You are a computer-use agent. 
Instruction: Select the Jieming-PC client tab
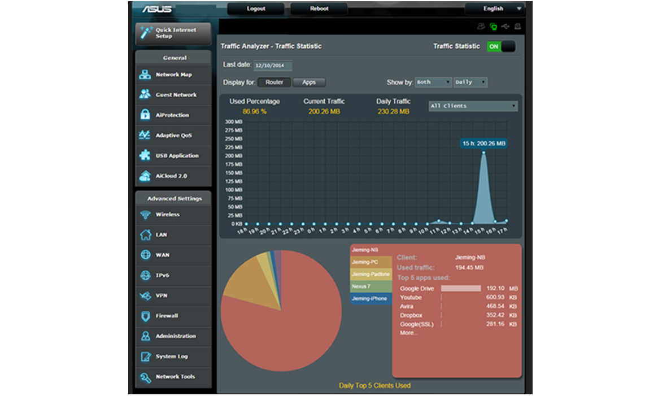click(371, 262)
